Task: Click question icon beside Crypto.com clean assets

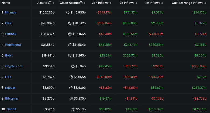Action: [73, 66]
